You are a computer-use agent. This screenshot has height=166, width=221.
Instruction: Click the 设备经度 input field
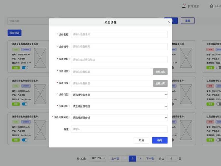(112, 72)
